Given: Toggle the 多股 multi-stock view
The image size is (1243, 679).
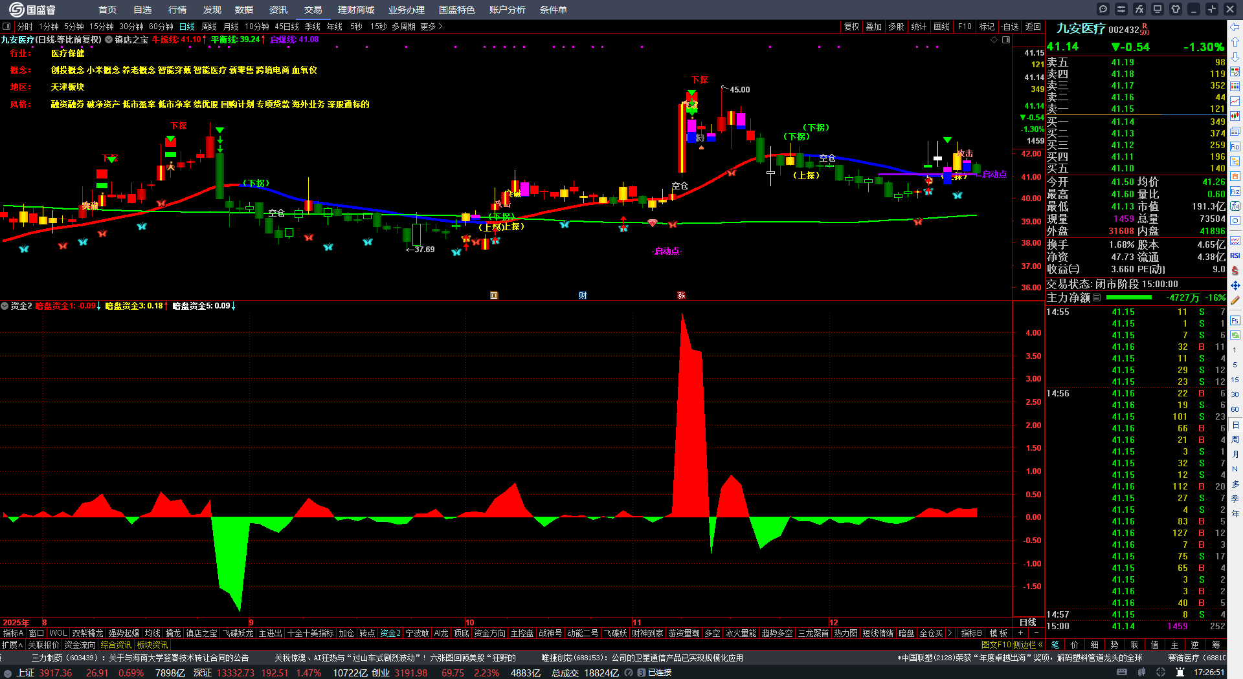Looking at the screenshot, I should 896,27.
